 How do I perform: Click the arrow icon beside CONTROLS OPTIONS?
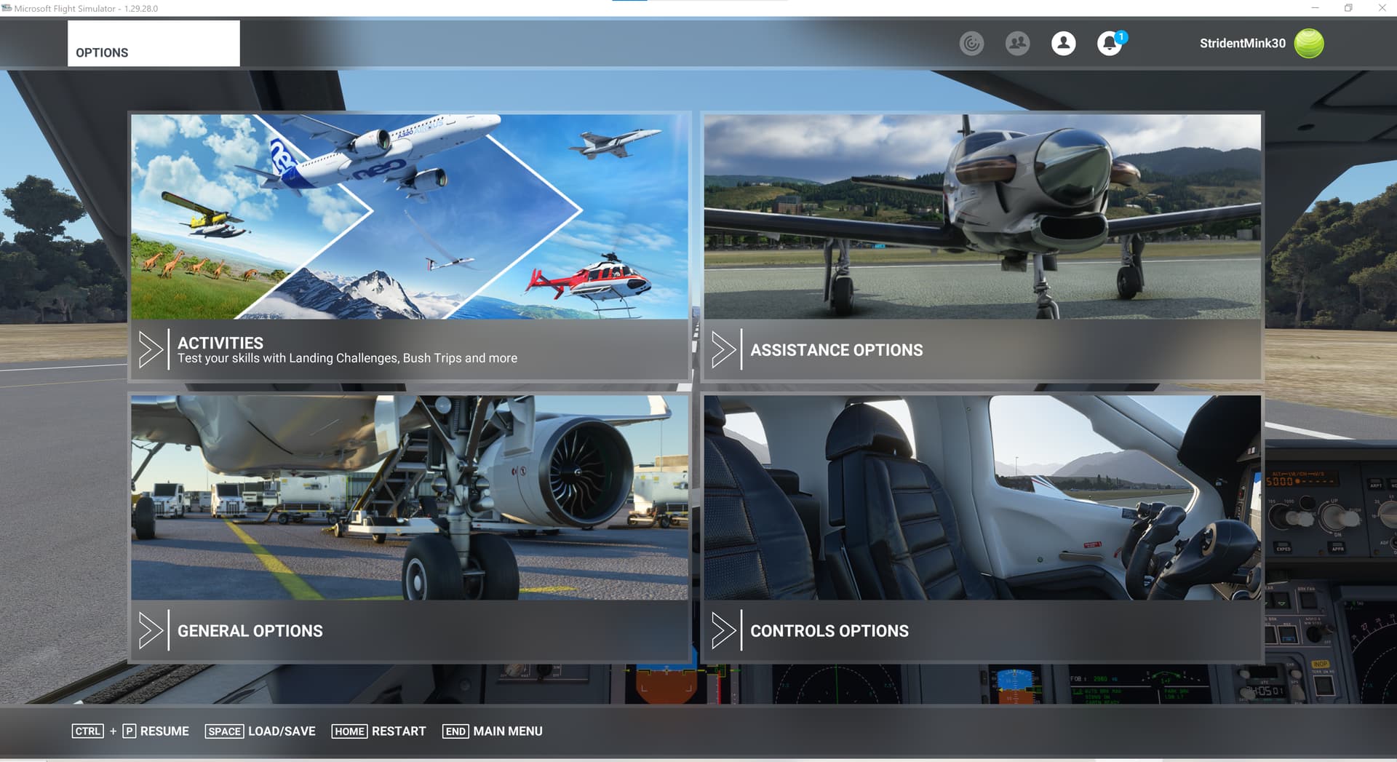pyautogui.click(x=725, y=630)
